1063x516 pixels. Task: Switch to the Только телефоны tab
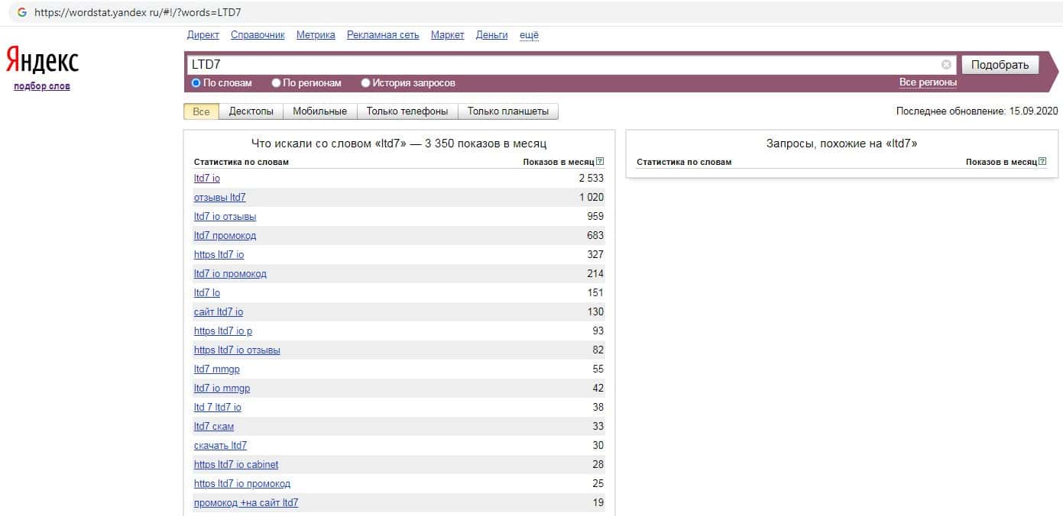click(407, 111)
